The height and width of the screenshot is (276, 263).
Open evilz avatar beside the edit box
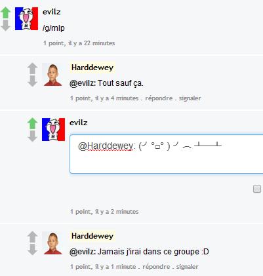[53, 129]
